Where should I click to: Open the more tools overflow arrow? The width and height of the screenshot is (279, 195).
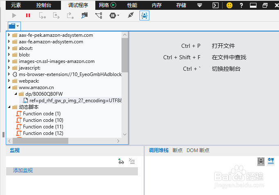[x=200, y=5]
